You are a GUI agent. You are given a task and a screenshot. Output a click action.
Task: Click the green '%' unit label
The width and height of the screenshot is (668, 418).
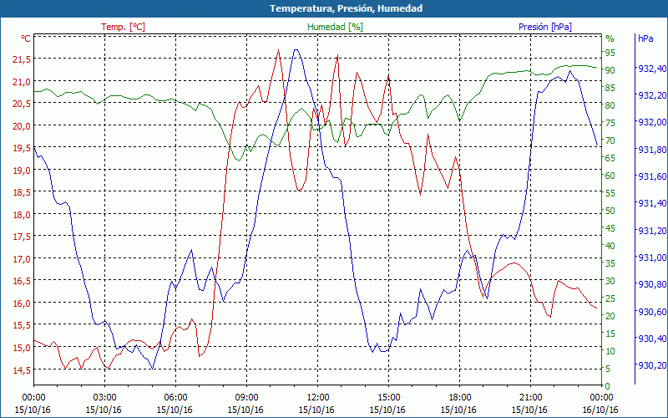pyautogui.click(x=610, y=38)
